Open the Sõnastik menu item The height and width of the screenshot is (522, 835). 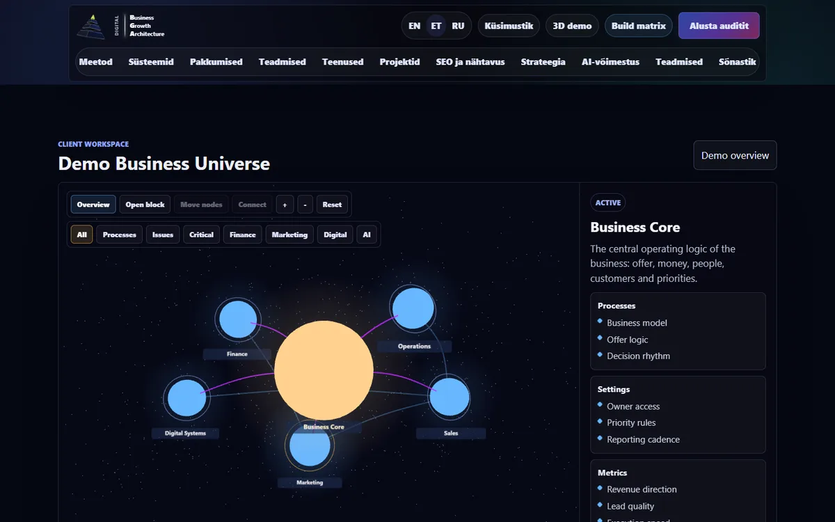(737, 62)
